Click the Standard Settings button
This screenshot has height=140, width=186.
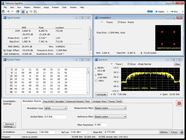coord(9,125)
